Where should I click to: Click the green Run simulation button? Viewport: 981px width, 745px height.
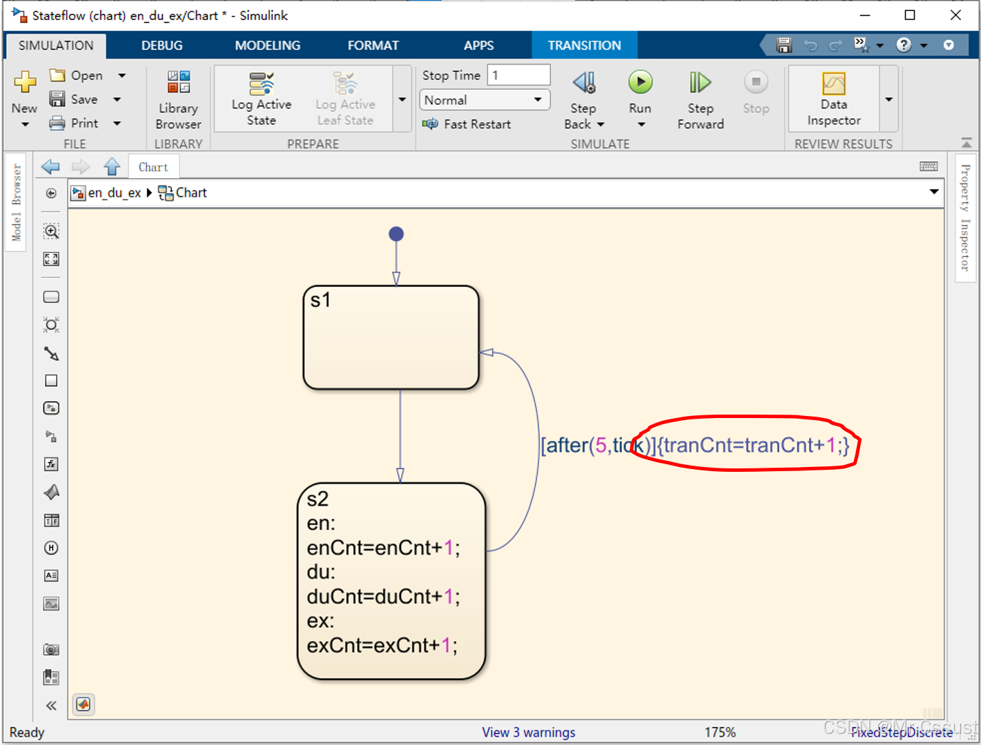(640, 83)
